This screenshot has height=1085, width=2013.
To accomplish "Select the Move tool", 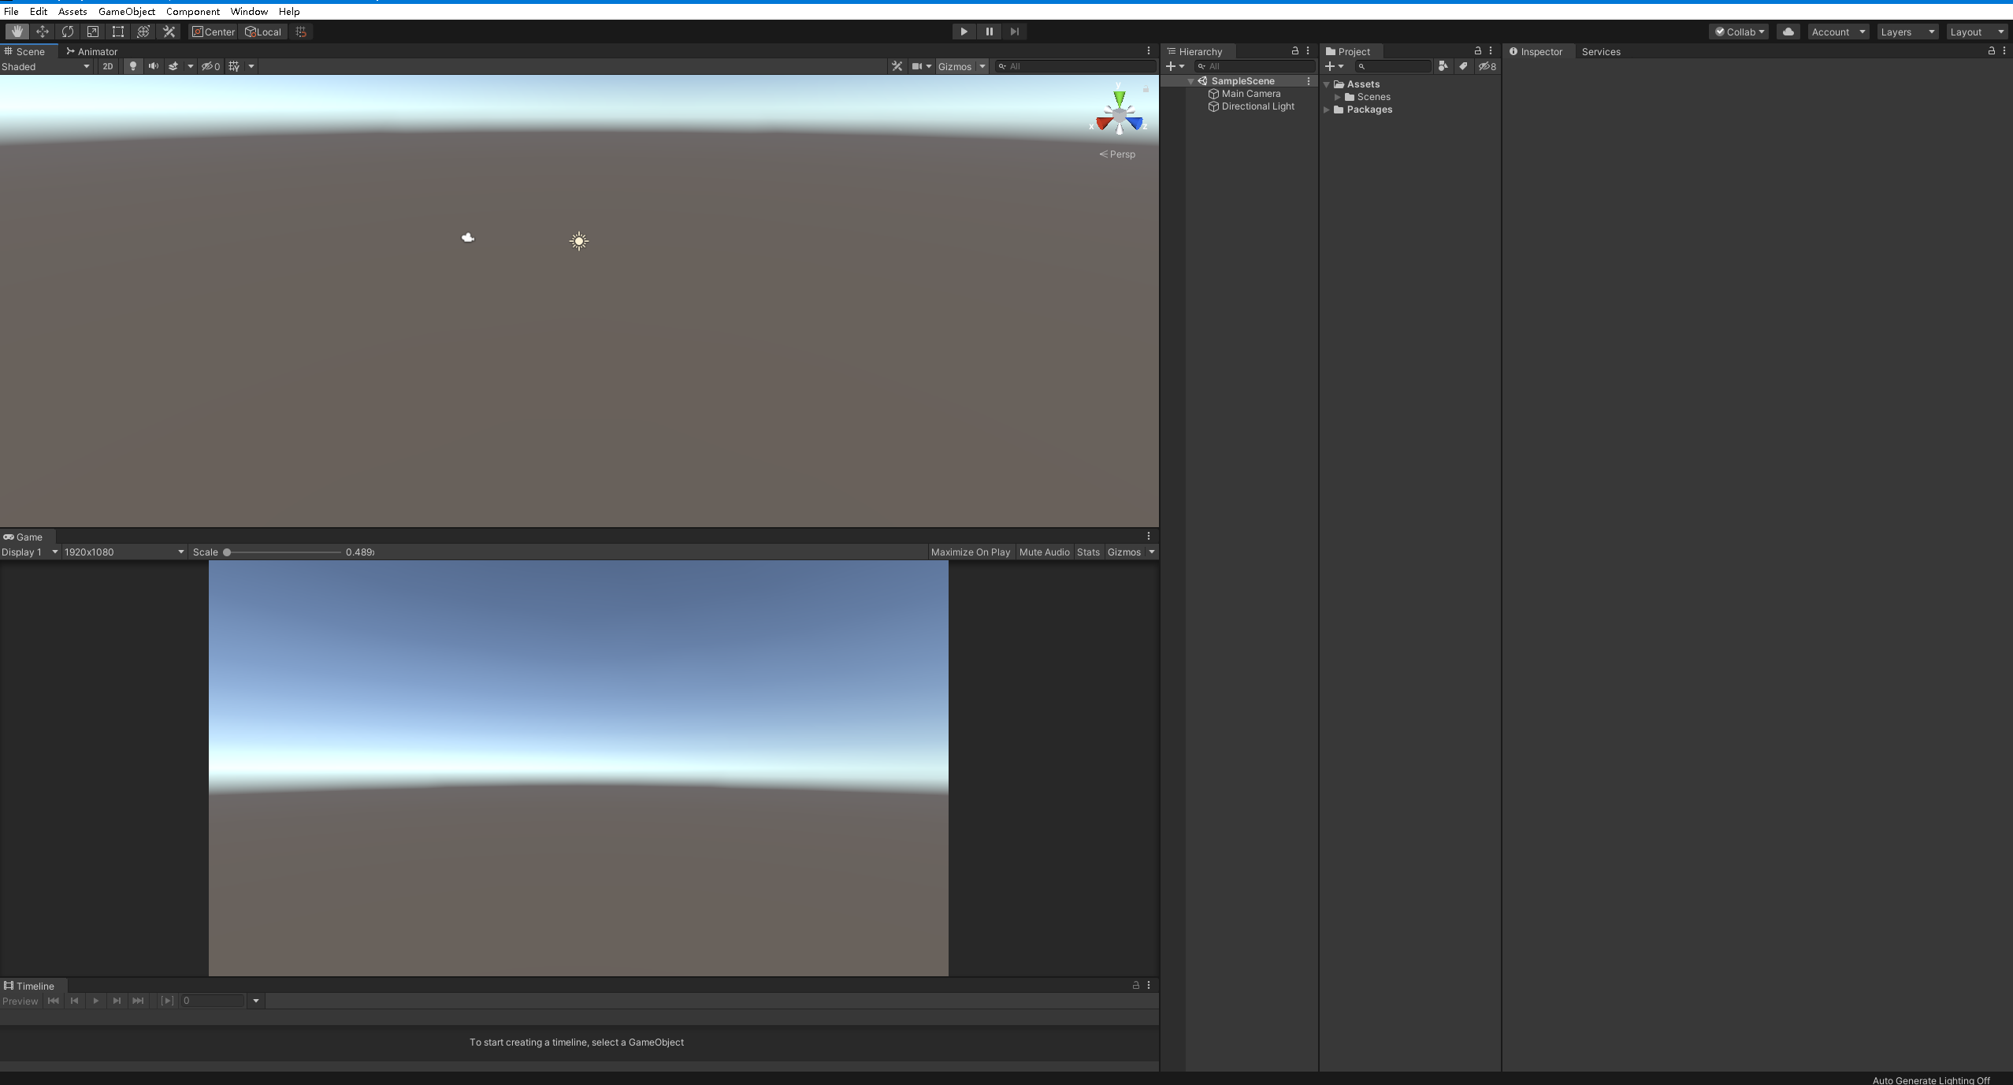I will 43,32.
